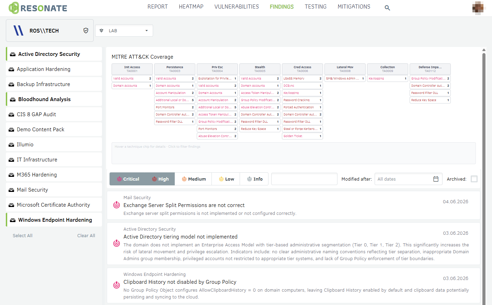Open Exchange Server Split Permissions finding
Image resolution: width=492 pixels, height=305 pixels.
coord(294,205)
